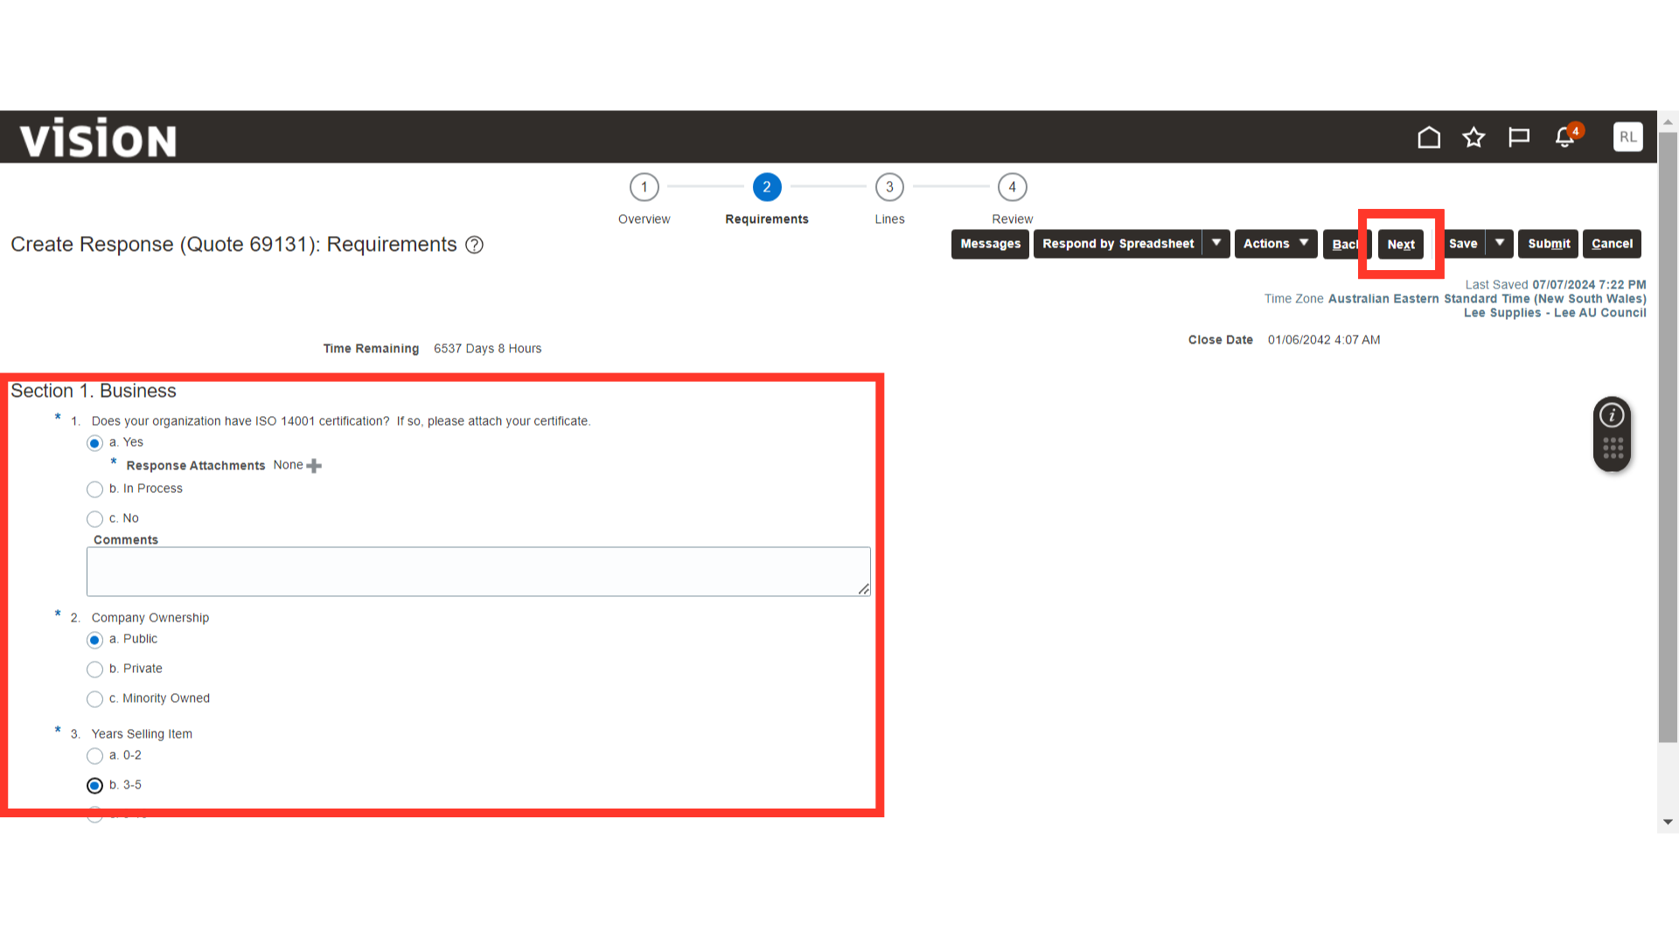Image resolution: width=1679 pixels, height=944 pixels.
Task: Open the floating guide info icon
Action: 1612,415
